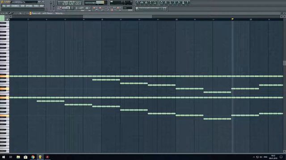Open the audio editor shortcut icon
This screenshot has width=286, height=160.
point(175,2)
